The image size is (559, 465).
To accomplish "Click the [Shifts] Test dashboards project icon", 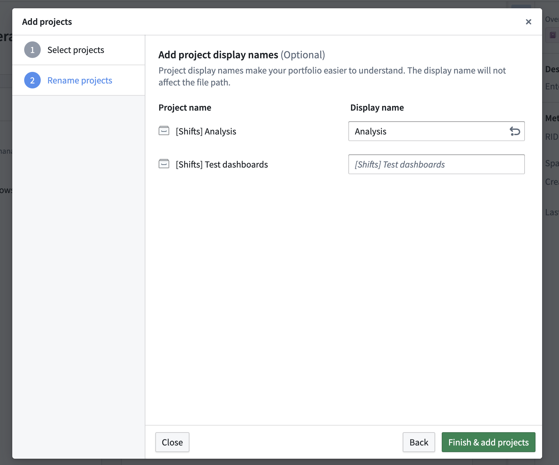I will [x=164, y=164].
